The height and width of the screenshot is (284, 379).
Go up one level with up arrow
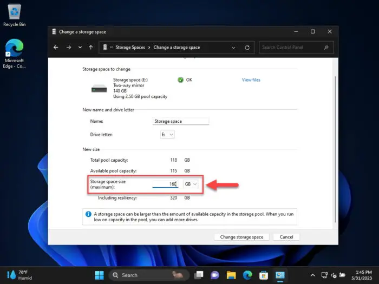click(91, 48)
